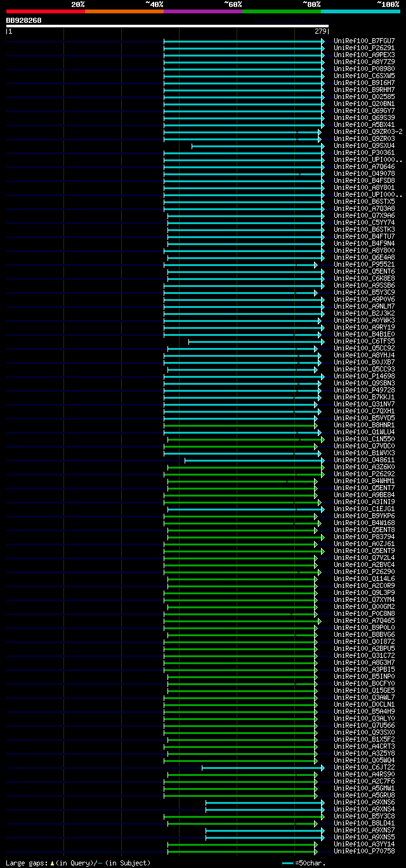Select the UniRef100_B6STX5 label
The image size is (406, 868).
click(x=364, y=201)
